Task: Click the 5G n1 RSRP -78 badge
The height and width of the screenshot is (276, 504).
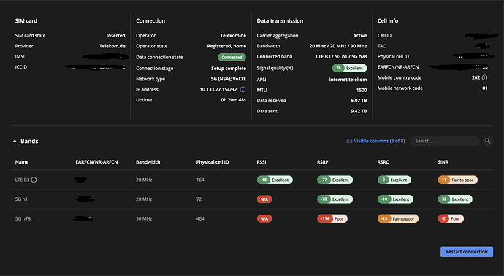Action: pos(335,199)
